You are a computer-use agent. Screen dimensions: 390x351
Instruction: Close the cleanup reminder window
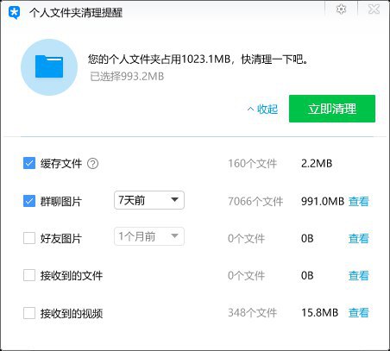pyautogui.click(x=374, y=9)
